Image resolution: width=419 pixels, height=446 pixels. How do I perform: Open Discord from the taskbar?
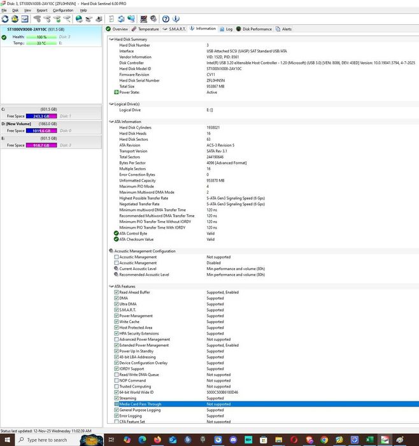click(233, 440)
